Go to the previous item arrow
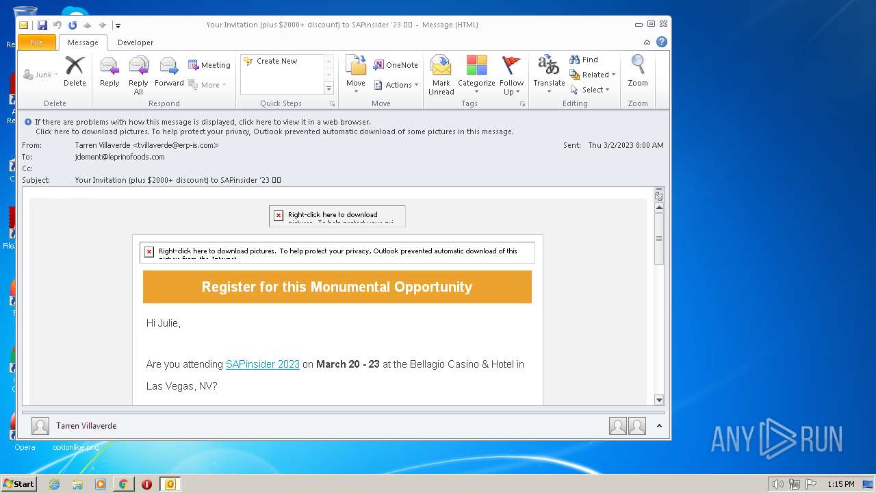The image size is (876, 493). coord(87,25)
